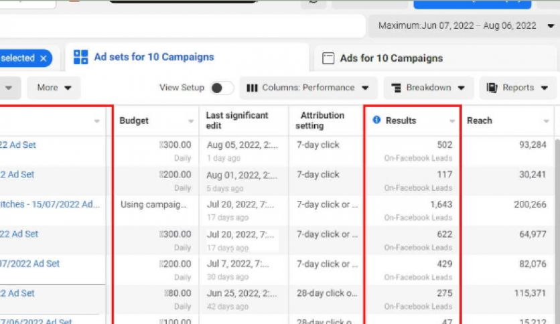The image size is (560, 324).
Task: Click the Attribution setting column header
Action: click(320, 120)
